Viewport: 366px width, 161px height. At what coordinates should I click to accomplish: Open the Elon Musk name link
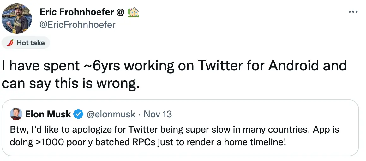click(48, 114)
